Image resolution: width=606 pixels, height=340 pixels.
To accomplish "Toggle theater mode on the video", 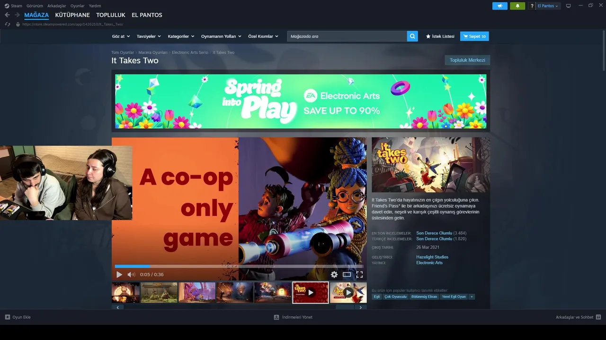I will click(347, 274).
